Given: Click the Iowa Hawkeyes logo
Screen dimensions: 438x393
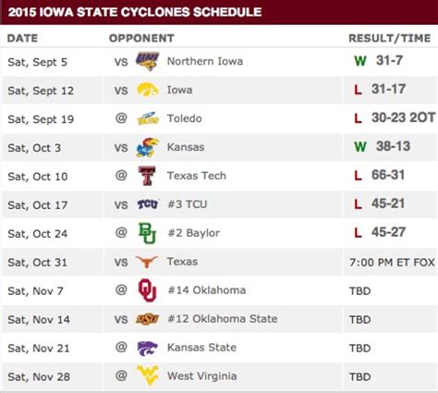Looking at the screenshot, I should (148, 90).
